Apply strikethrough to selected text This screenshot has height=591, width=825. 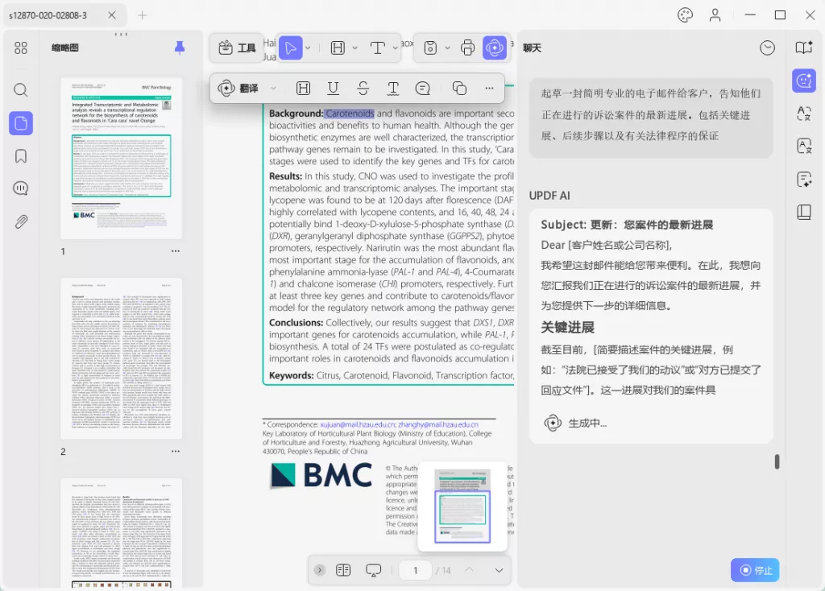[363, 89]
